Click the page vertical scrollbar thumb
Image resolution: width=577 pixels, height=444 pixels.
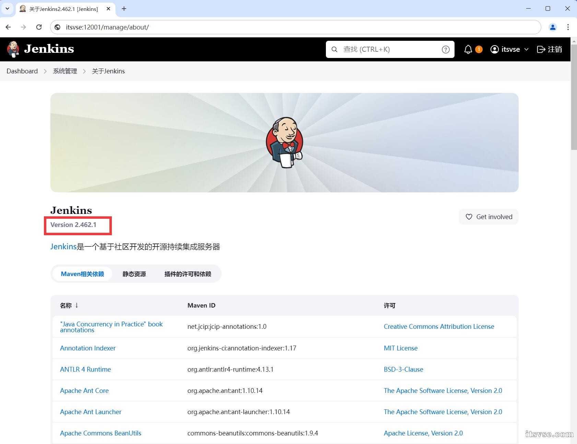coord(574,97)
